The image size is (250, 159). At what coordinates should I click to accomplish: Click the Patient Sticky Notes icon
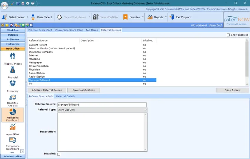(59, 17)
